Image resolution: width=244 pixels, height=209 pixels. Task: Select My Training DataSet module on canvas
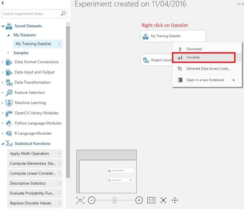[173, 36]
